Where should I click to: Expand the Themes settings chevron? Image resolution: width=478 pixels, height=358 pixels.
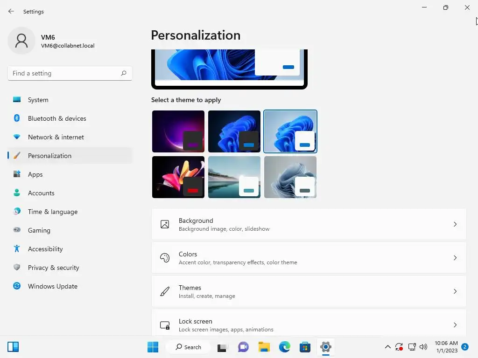455,291
